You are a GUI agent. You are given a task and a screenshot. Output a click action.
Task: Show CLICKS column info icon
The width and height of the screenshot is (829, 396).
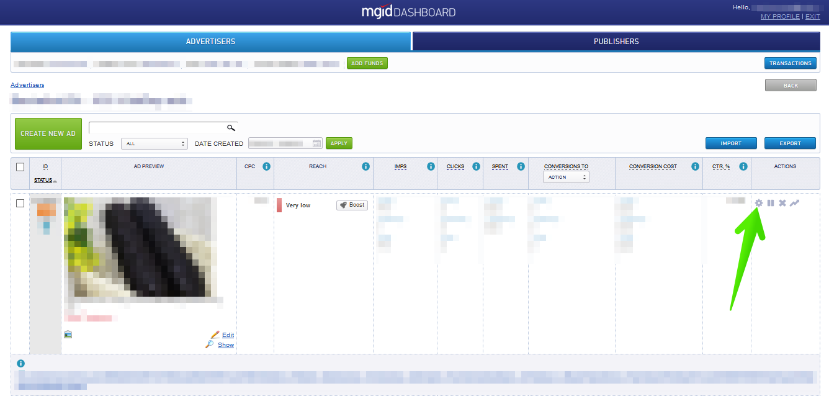476,166
